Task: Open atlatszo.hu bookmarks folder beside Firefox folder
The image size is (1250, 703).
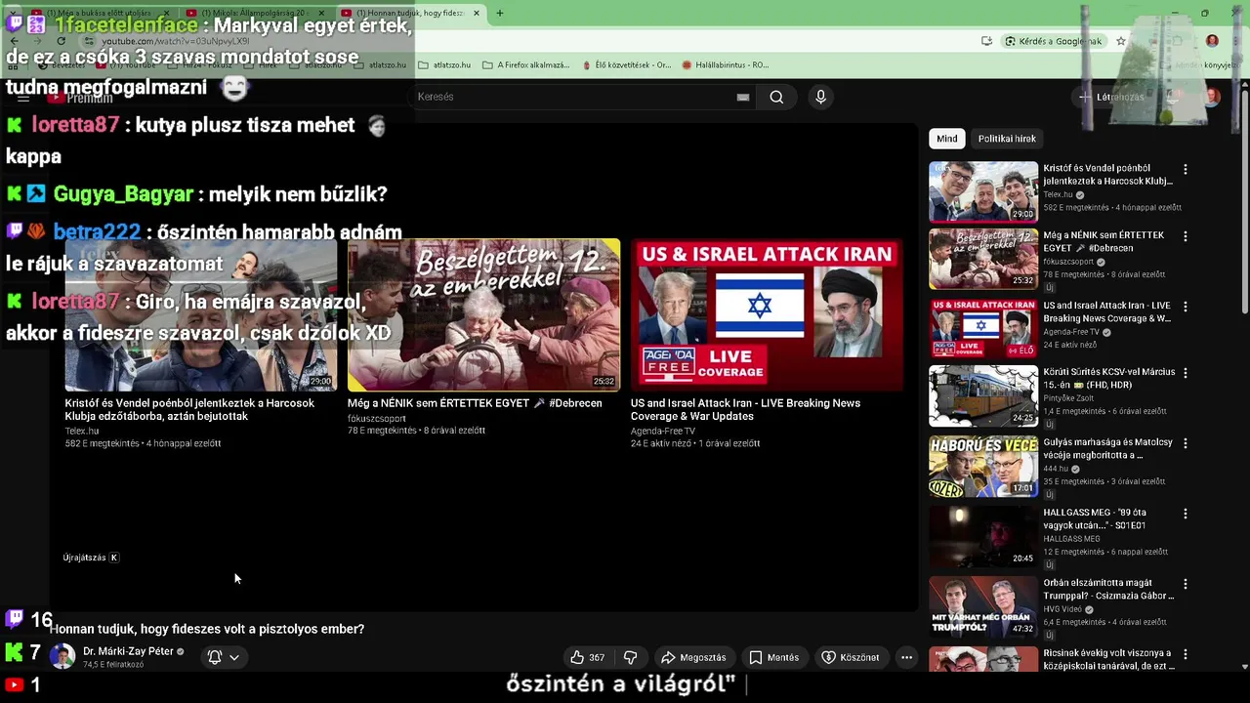Action: coord(444,65)
